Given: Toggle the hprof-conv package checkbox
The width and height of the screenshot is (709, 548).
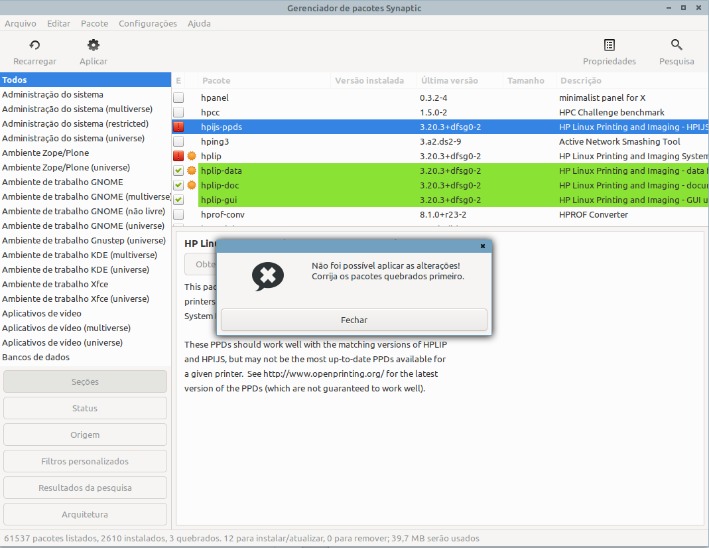Looking at the screenshot, I should (178, 214).
